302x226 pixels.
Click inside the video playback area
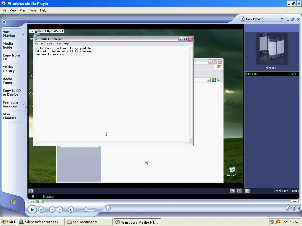click(x=136, y=106)
